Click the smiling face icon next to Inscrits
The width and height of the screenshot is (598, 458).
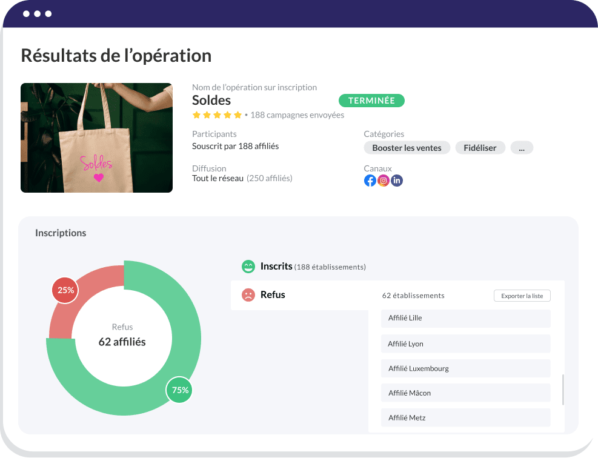click(249, 265)
